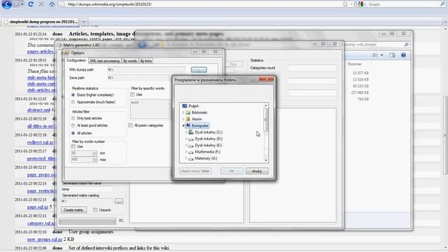Click the Matrix generator window title icon

(x=59, y=45)
